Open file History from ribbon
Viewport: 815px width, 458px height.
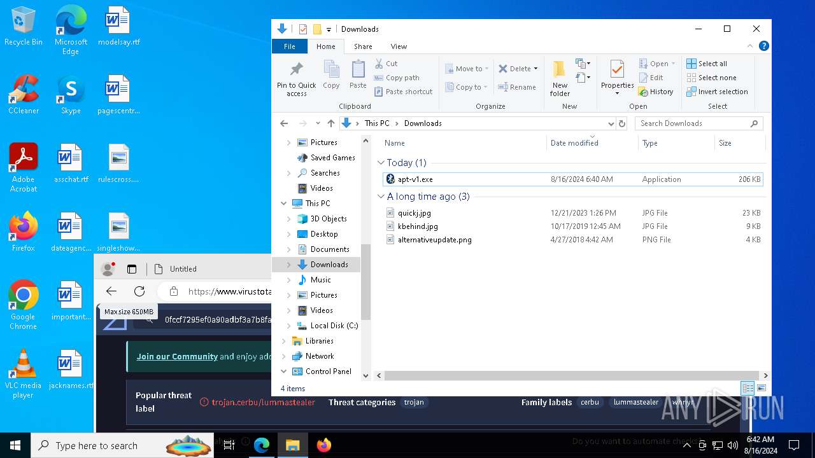[x=656, y=92]
